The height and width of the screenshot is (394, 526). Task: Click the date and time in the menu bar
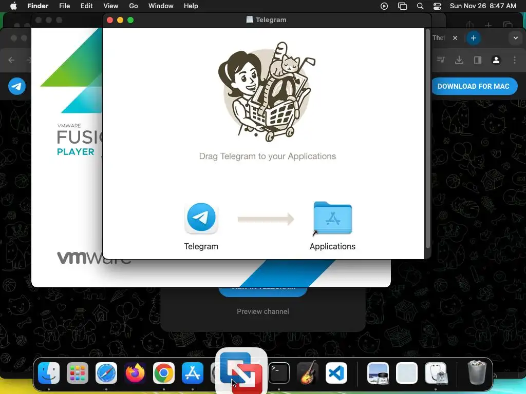(x=483, y=6)
